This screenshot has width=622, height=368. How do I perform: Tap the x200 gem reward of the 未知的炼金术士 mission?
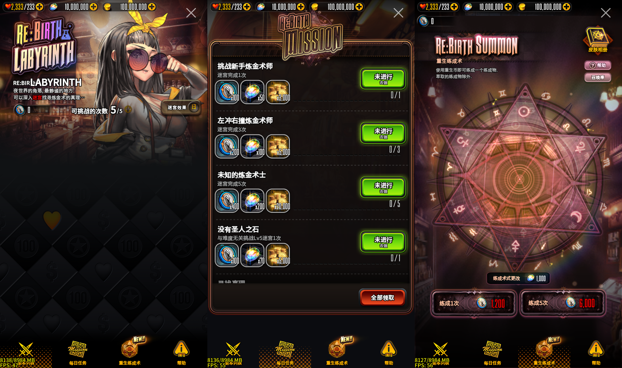pyautogui.click(x=253, y=201)
